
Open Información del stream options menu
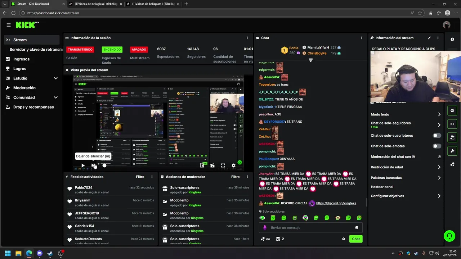tap(438, 38)
